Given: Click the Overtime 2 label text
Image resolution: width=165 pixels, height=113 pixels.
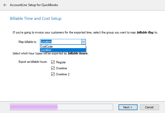Looking at the screenshot, I should pos(63,74).
